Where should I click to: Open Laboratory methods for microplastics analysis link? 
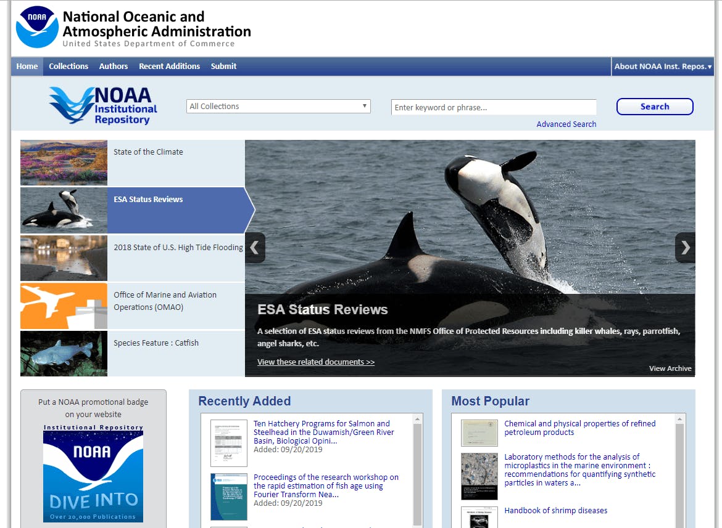point(579,469)
